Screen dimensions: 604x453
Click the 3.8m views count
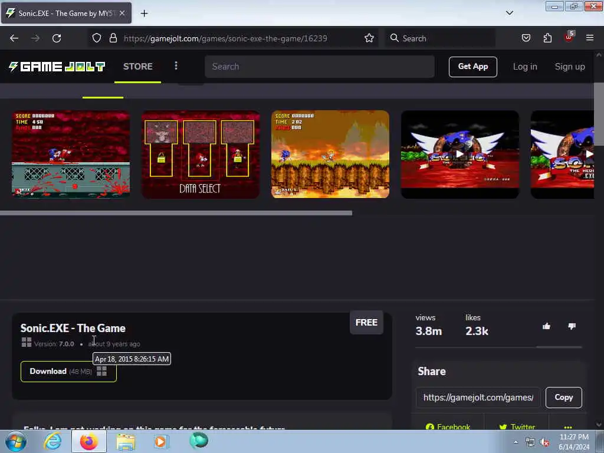point(428,331)
